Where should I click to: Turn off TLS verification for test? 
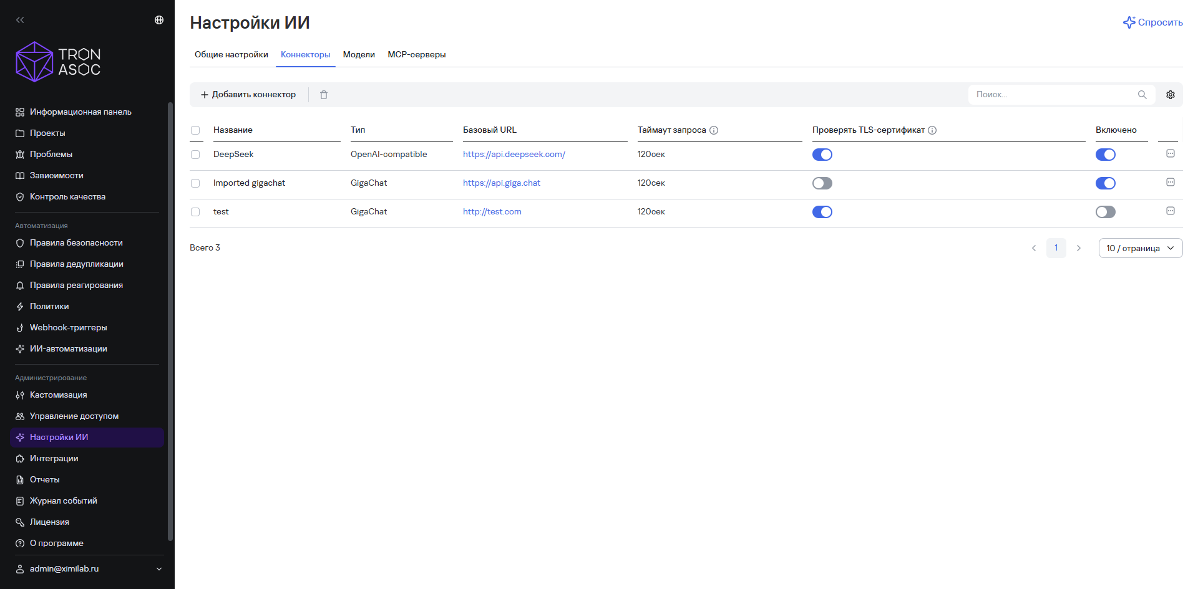(822, 212)
